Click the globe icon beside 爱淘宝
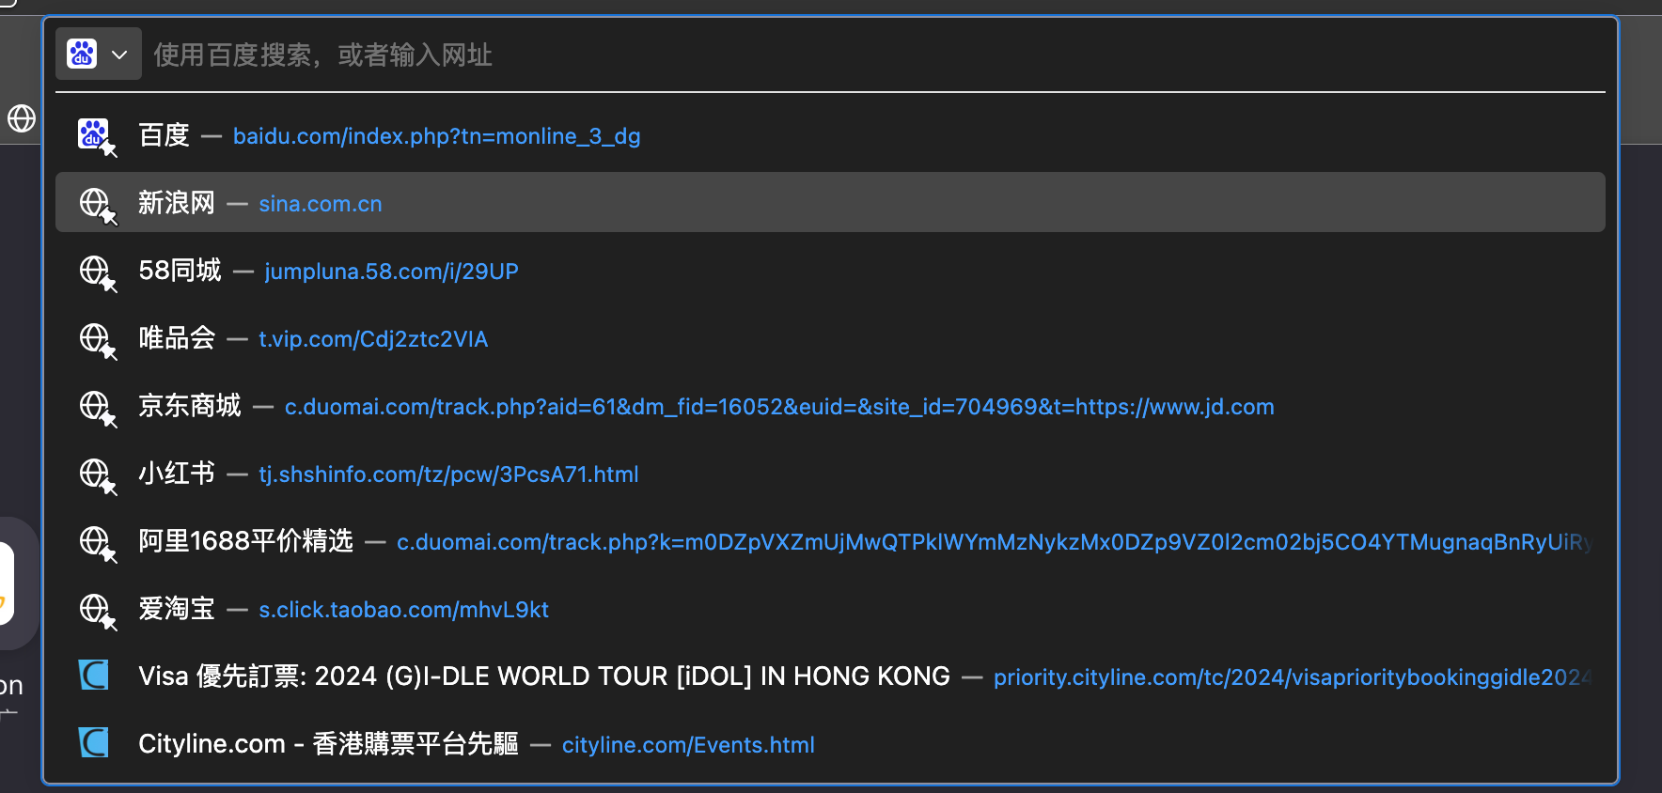This screenshot has height=793, width=1662. 96,610
